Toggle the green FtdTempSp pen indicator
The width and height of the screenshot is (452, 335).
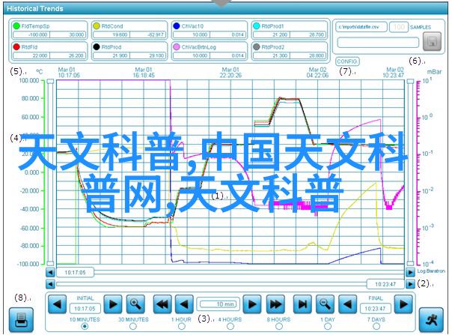pos(16,26)
